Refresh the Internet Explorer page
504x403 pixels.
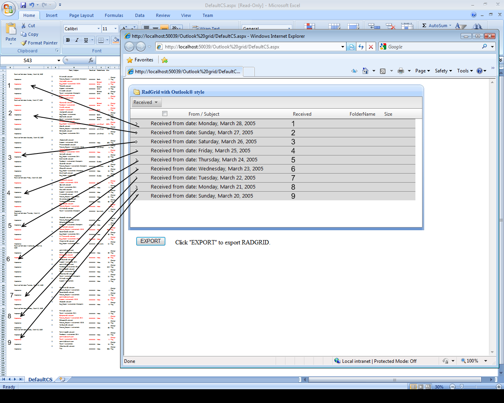[361, 47]
